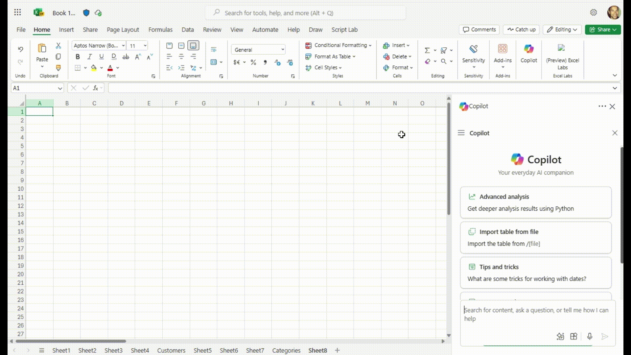The width and height of the screenshot is (631, 355).
Task: Click the microphone in the Copilot input
Action: tap(590, 336)
